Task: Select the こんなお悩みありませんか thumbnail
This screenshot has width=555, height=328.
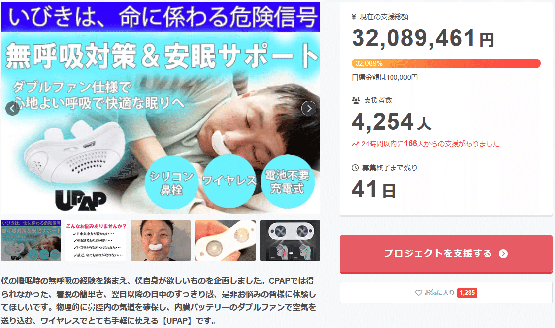Action: coord(96,240)
